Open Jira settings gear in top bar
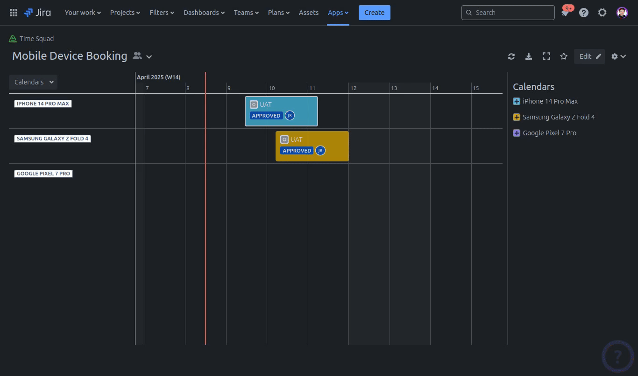 pos(603,13)
